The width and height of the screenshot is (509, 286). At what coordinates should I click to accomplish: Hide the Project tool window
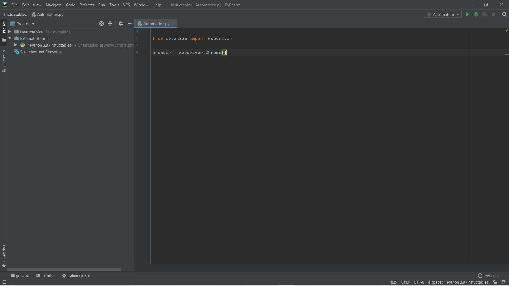point(130,24)
